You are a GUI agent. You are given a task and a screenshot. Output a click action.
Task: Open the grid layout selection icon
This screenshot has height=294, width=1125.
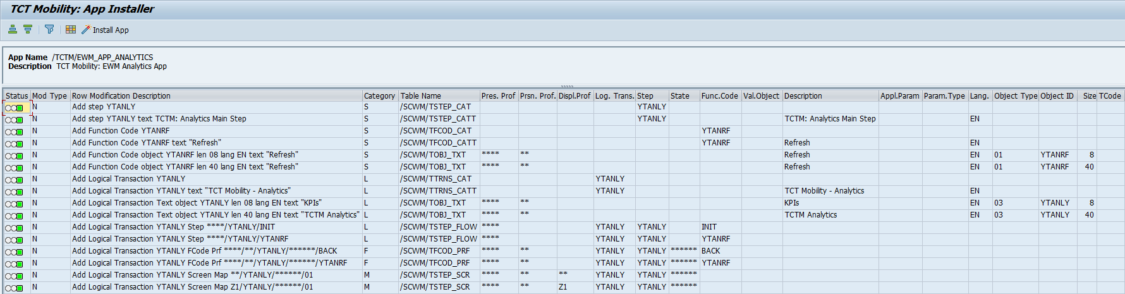click(71, 30)
